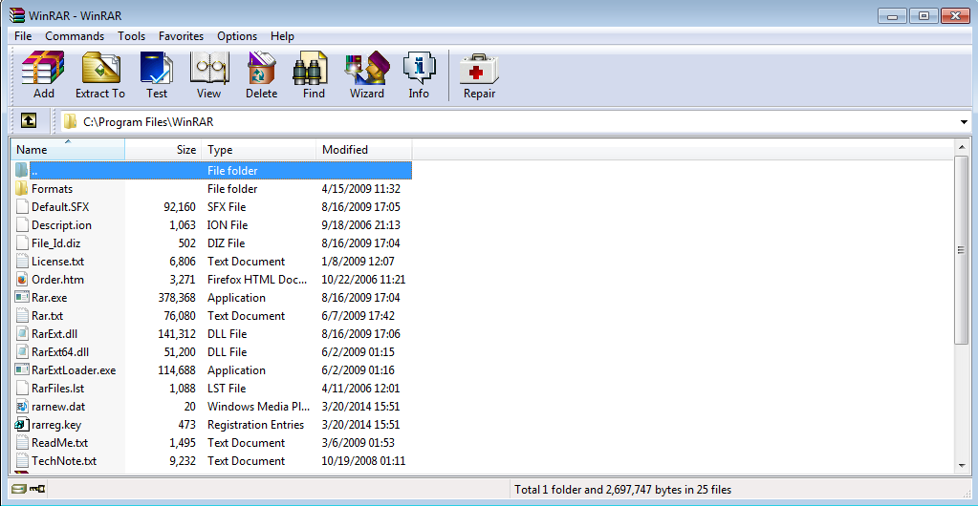The image size is (978, 506).
Task: Click the 10/22/2006 11:21 modified date
Action: (363, 279)
